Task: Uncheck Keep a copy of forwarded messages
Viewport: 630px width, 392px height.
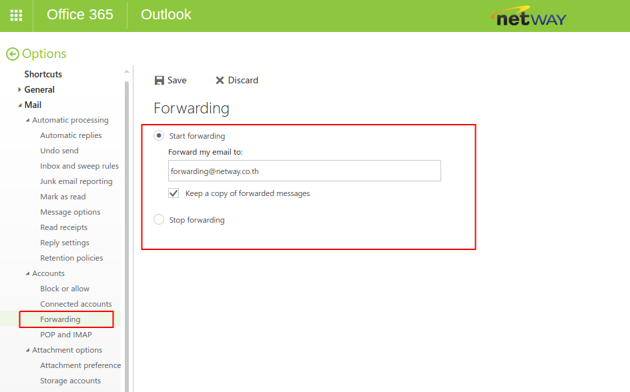Action: [174, 193]
